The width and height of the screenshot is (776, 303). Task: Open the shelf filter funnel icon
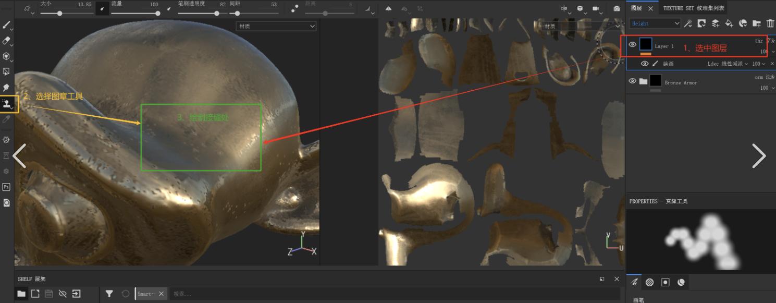109,294
